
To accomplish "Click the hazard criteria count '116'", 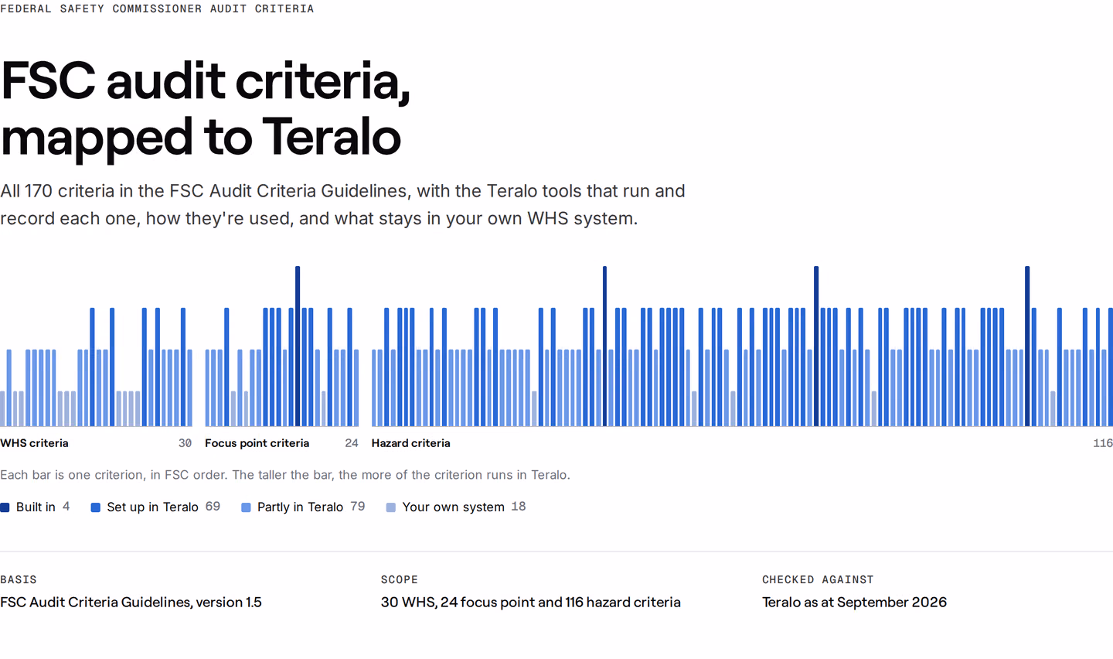I will 1103,443.
